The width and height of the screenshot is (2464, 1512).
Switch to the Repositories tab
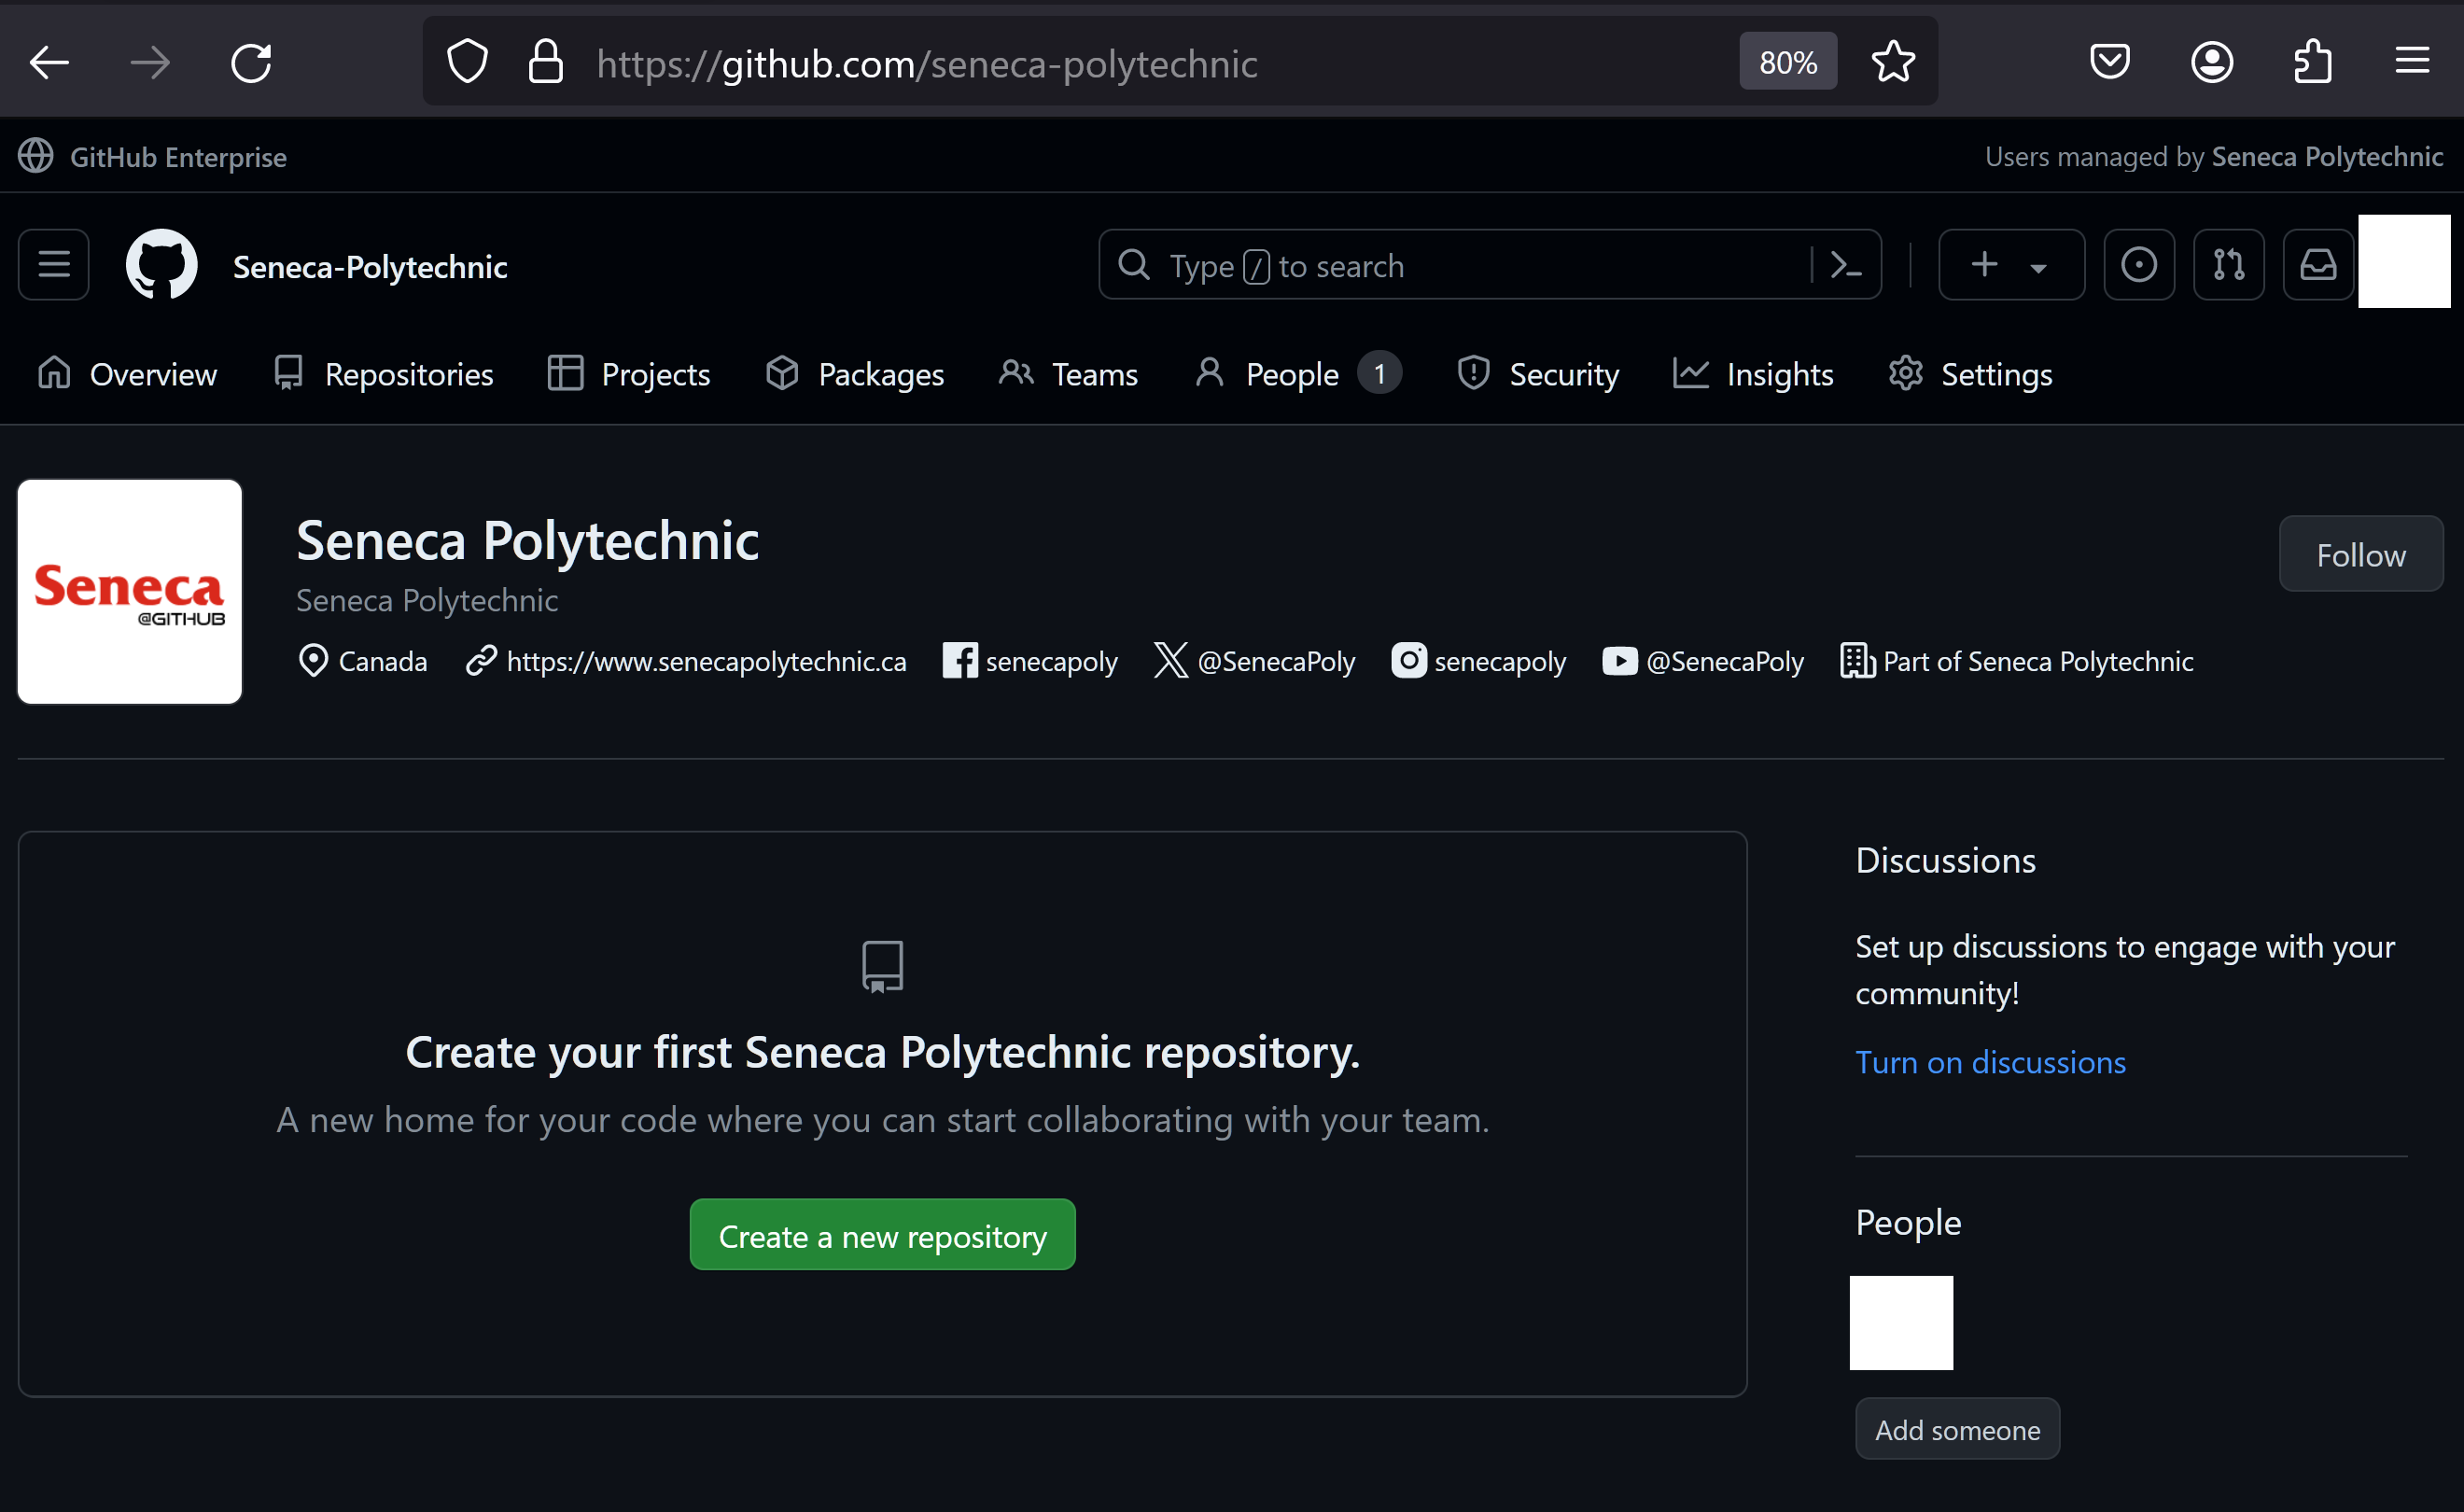click(384, 374)
